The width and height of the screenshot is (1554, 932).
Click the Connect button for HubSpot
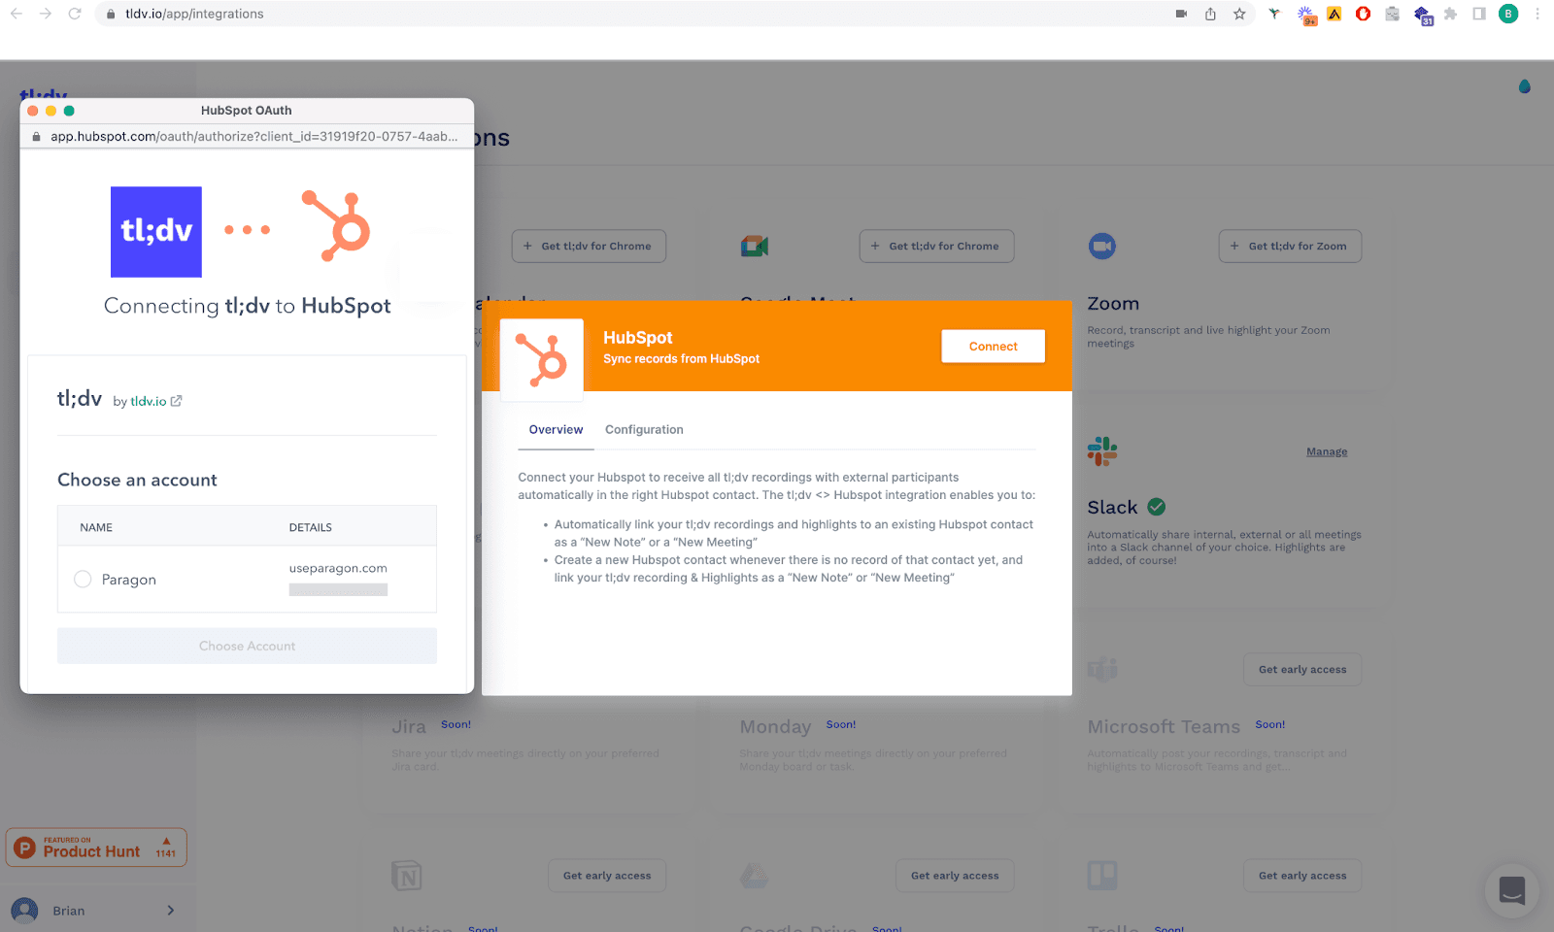pos(993,347)
